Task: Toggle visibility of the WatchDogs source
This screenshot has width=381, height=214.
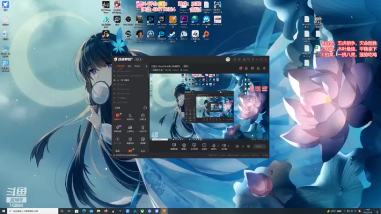Action: (115, 89)
